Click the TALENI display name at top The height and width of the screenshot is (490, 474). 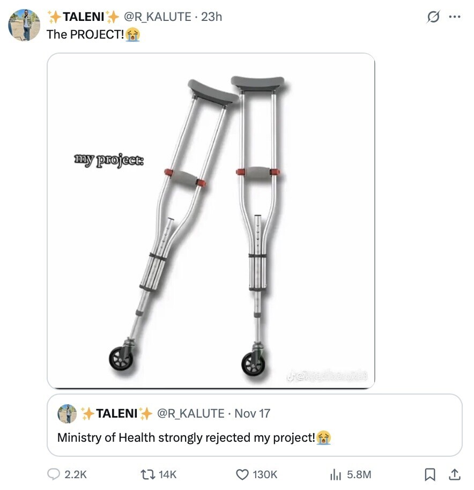(x=84, y=17)
